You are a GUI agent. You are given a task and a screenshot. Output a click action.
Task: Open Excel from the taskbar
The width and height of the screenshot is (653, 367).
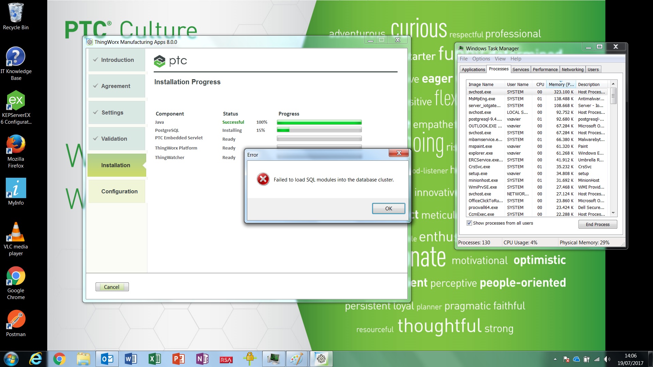point(155,359)
